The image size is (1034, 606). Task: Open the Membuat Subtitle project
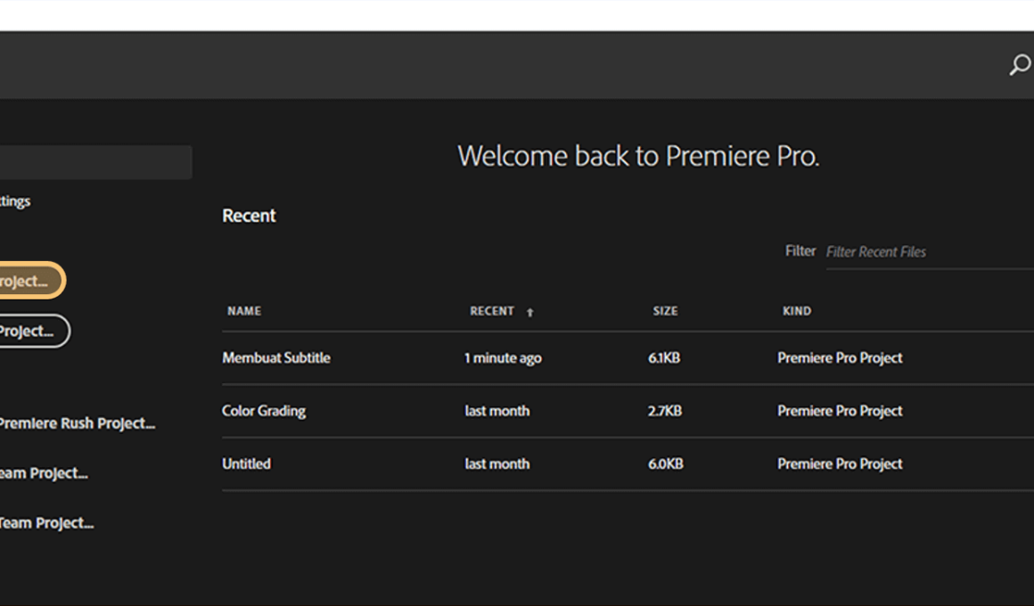(276, 357)
